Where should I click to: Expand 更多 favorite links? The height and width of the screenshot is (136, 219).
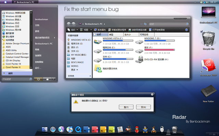[x=75, y=70]
